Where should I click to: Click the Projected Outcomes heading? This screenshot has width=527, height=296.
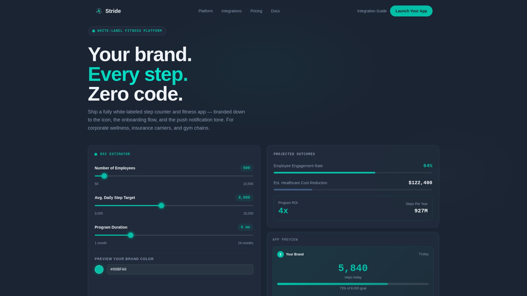pyautogui.click(x=294, y=154)
